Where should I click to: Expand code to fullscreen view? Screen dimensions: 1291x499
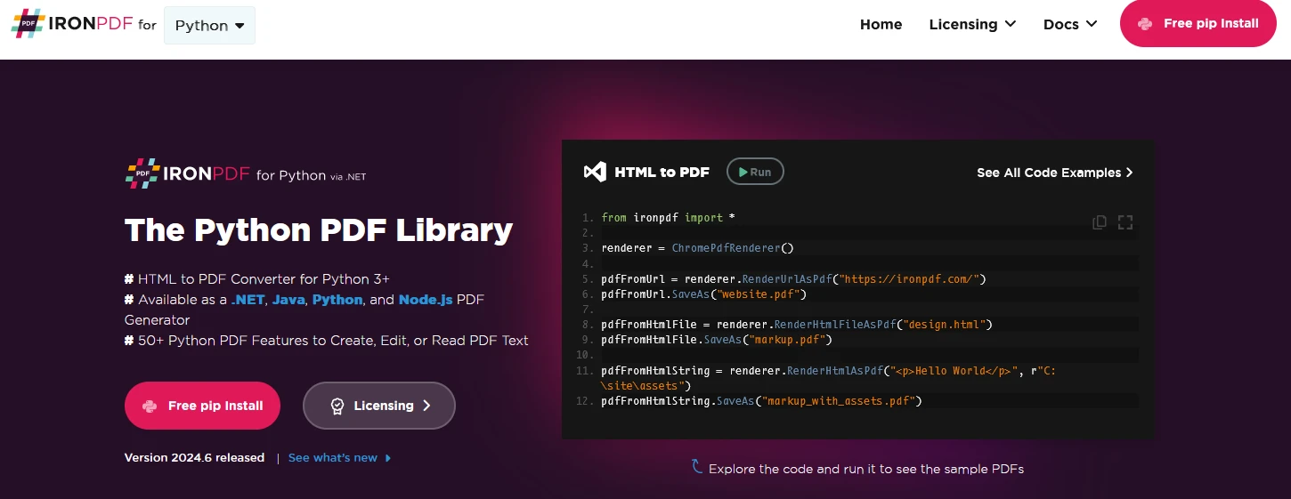click(x=1125, y=222)
